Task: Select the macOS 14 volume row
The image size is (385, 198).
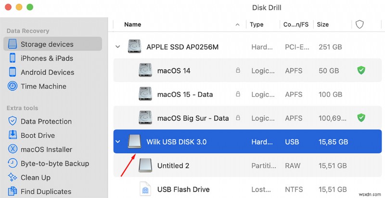Action: [247, 70]
